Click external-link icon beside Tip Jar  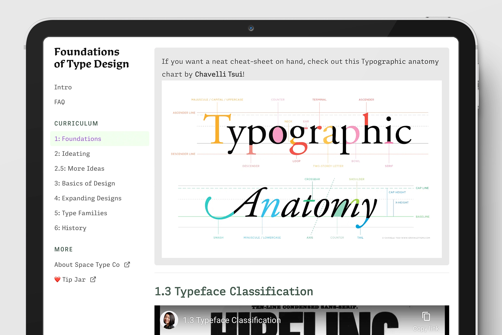[93, 279]
